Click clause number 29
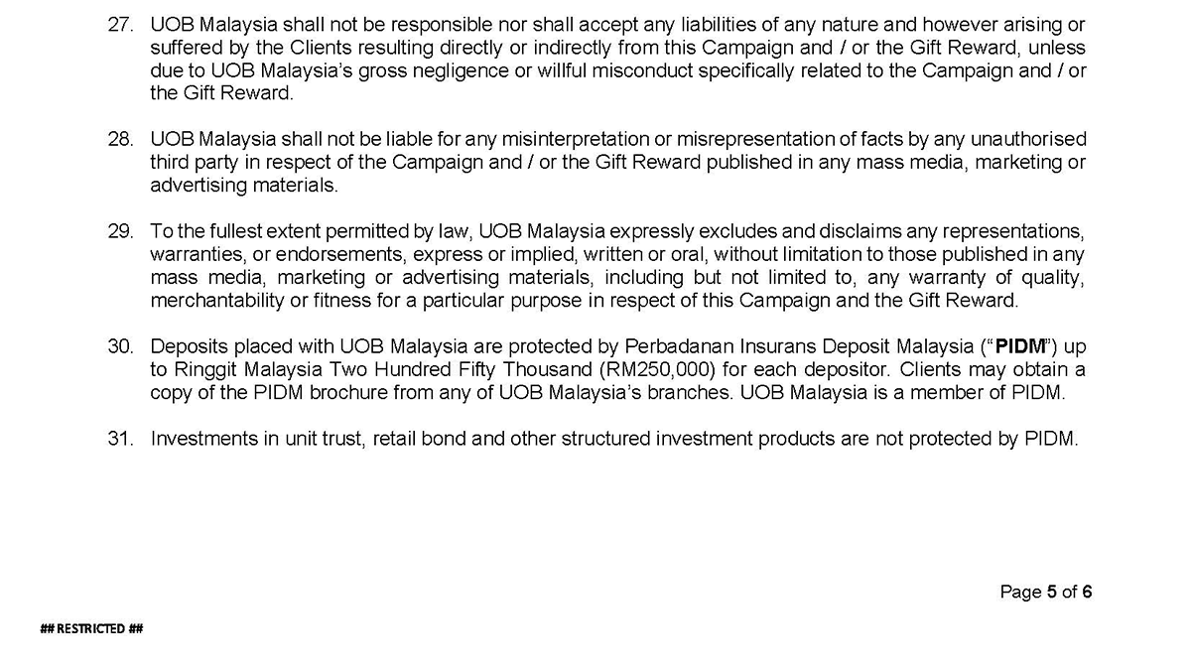Screen dimensions: 1191x667 (x=120, y=231)
